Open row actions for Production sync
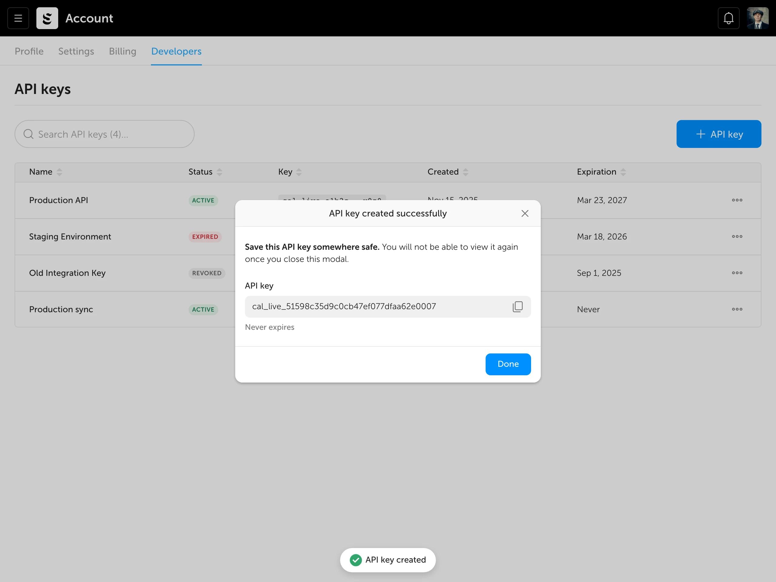 pos(737,309)
